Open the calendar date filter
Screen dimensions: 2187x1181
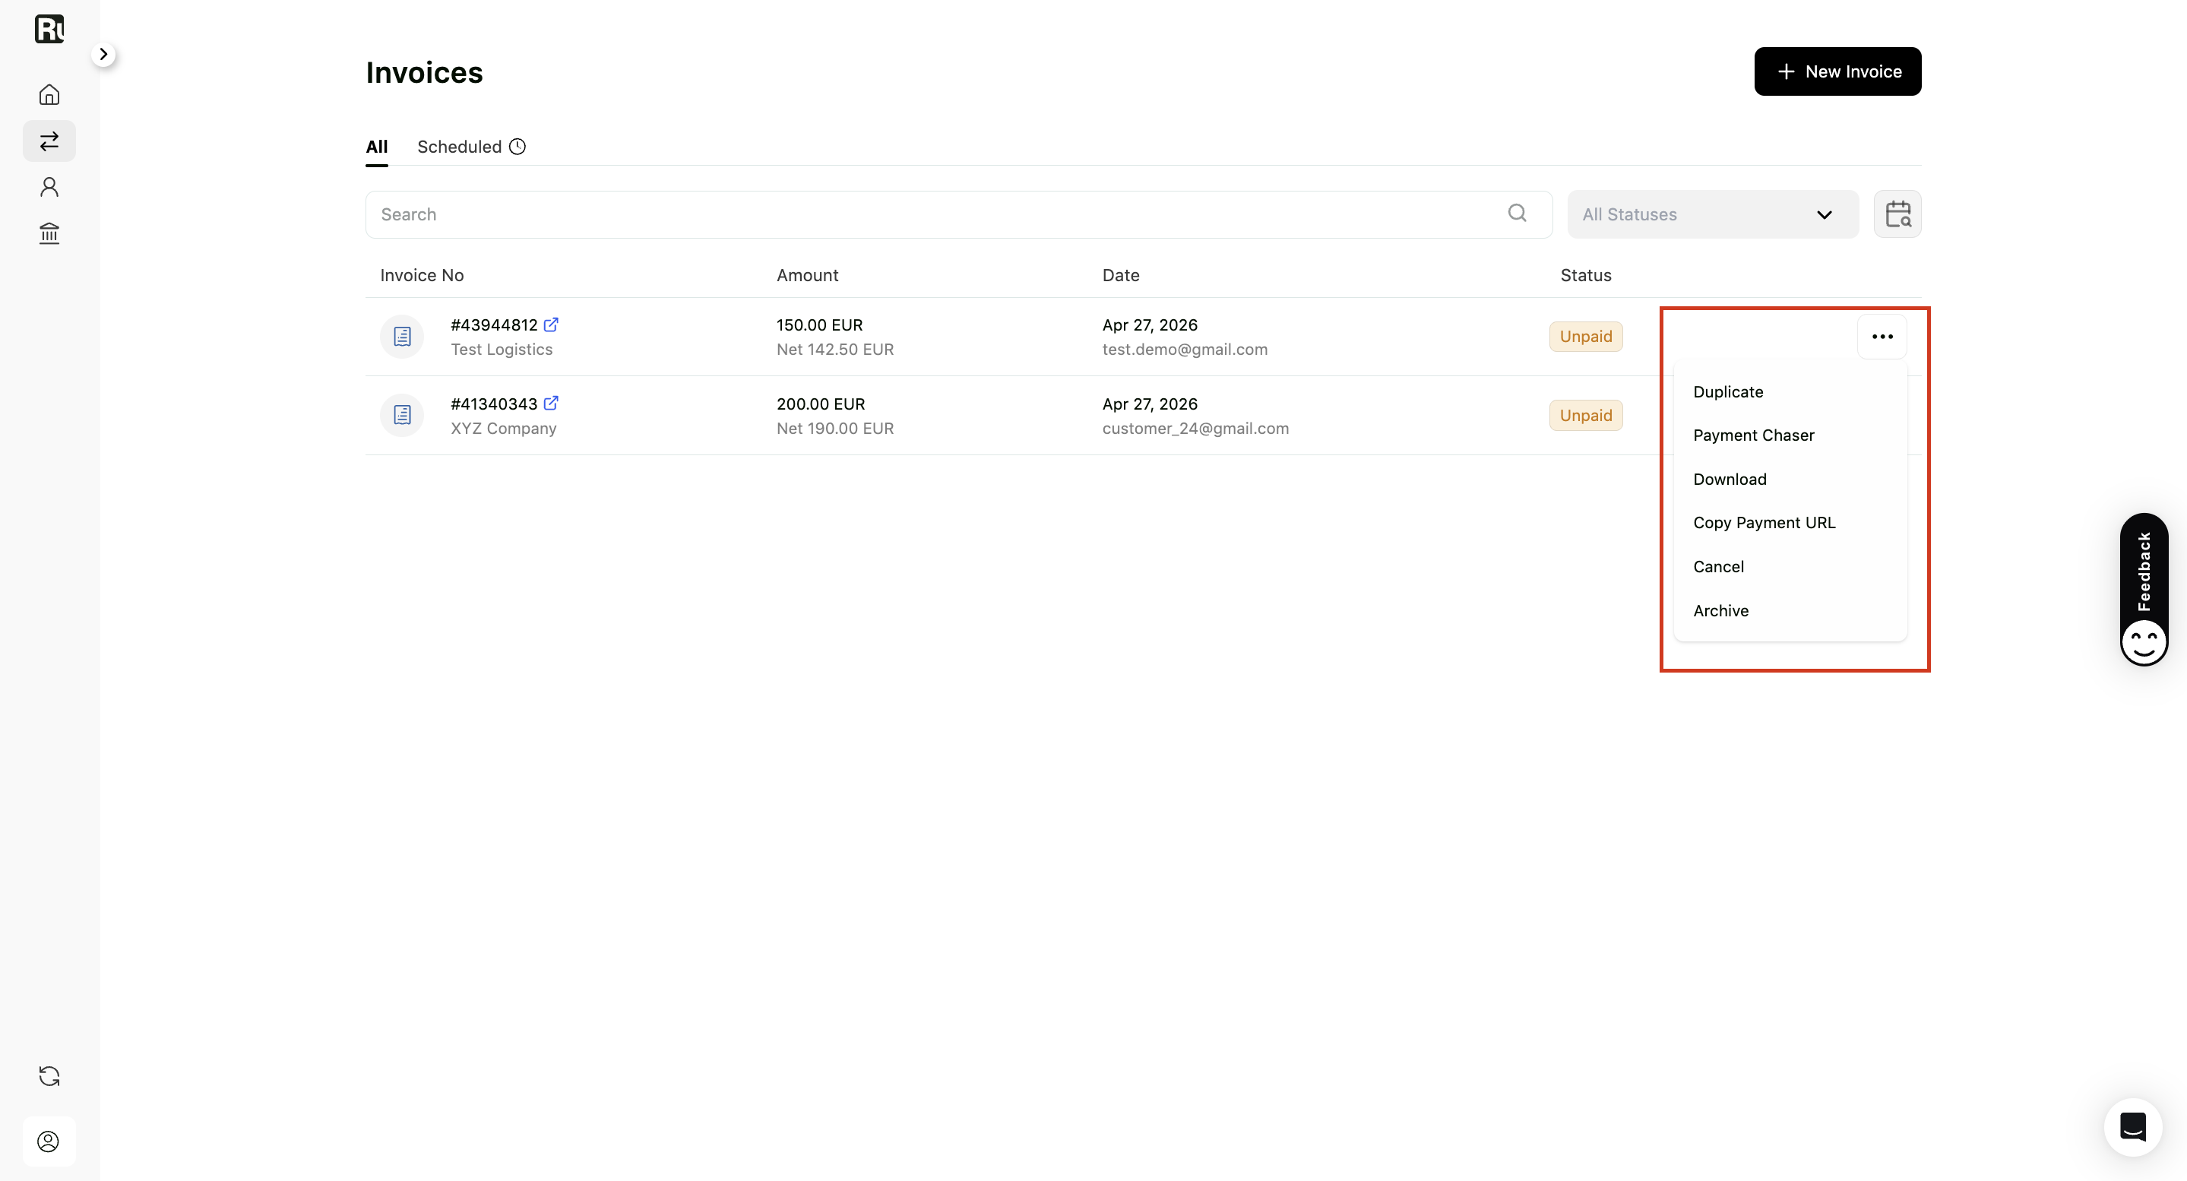click(1897, 214)
